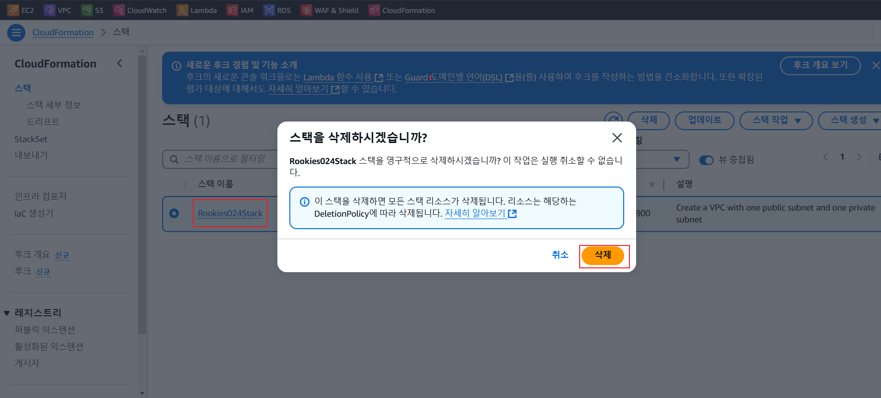
Task: Confirm deletion with the orange 삭제 button
Action: 603,255
